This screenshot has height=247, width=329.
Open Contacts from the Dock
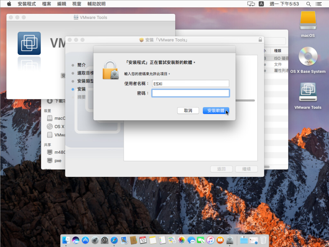tap(133, 240)
